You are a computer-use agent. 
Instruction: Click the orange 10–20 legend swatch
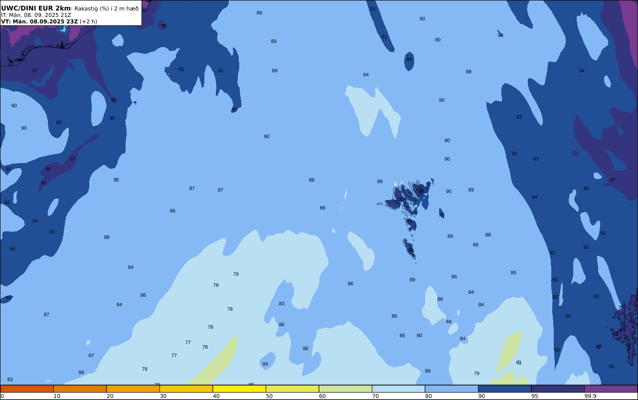pos(80,389)
